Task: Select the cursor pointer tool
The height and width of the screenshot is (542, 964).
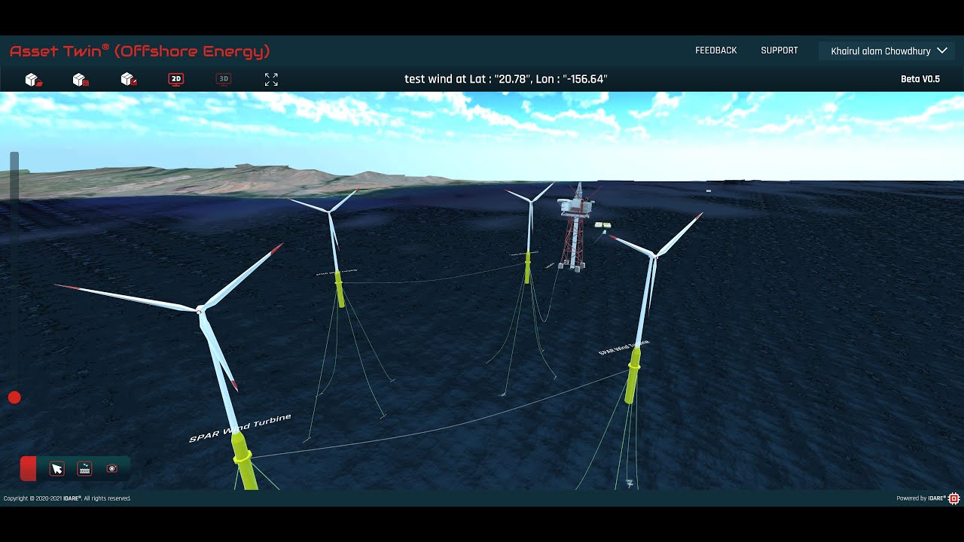Action: click(x=56, y=469)
